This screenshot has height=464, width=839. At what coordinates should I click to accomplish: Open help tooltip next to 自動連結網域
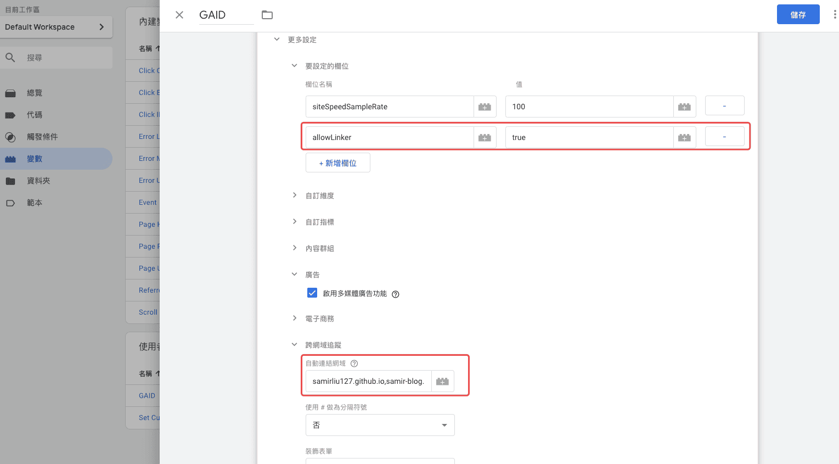point(354,364)
